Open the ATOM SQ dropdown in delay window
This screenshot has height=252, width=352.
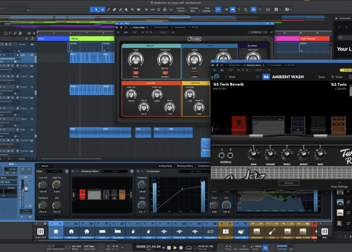257,32
